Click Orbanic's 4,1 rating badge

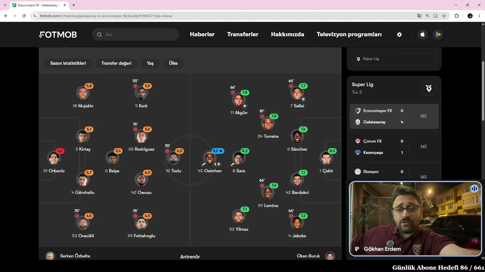60,151
